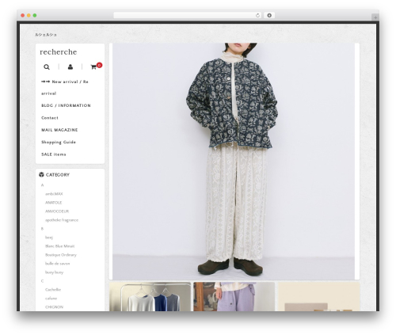This screenshot has height=335, width=396.
Task: Click the yellow minimize window button
Action: coord(29,16)
